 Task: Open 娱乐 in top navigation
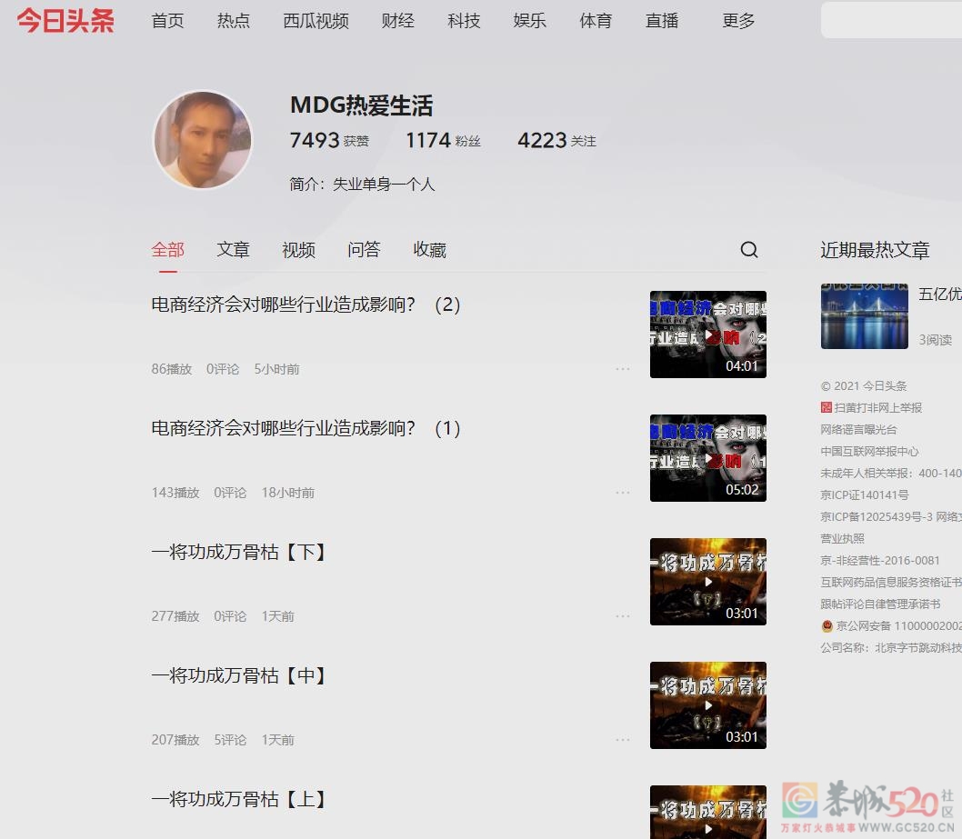pyautogui.click(x=529, y=21)
